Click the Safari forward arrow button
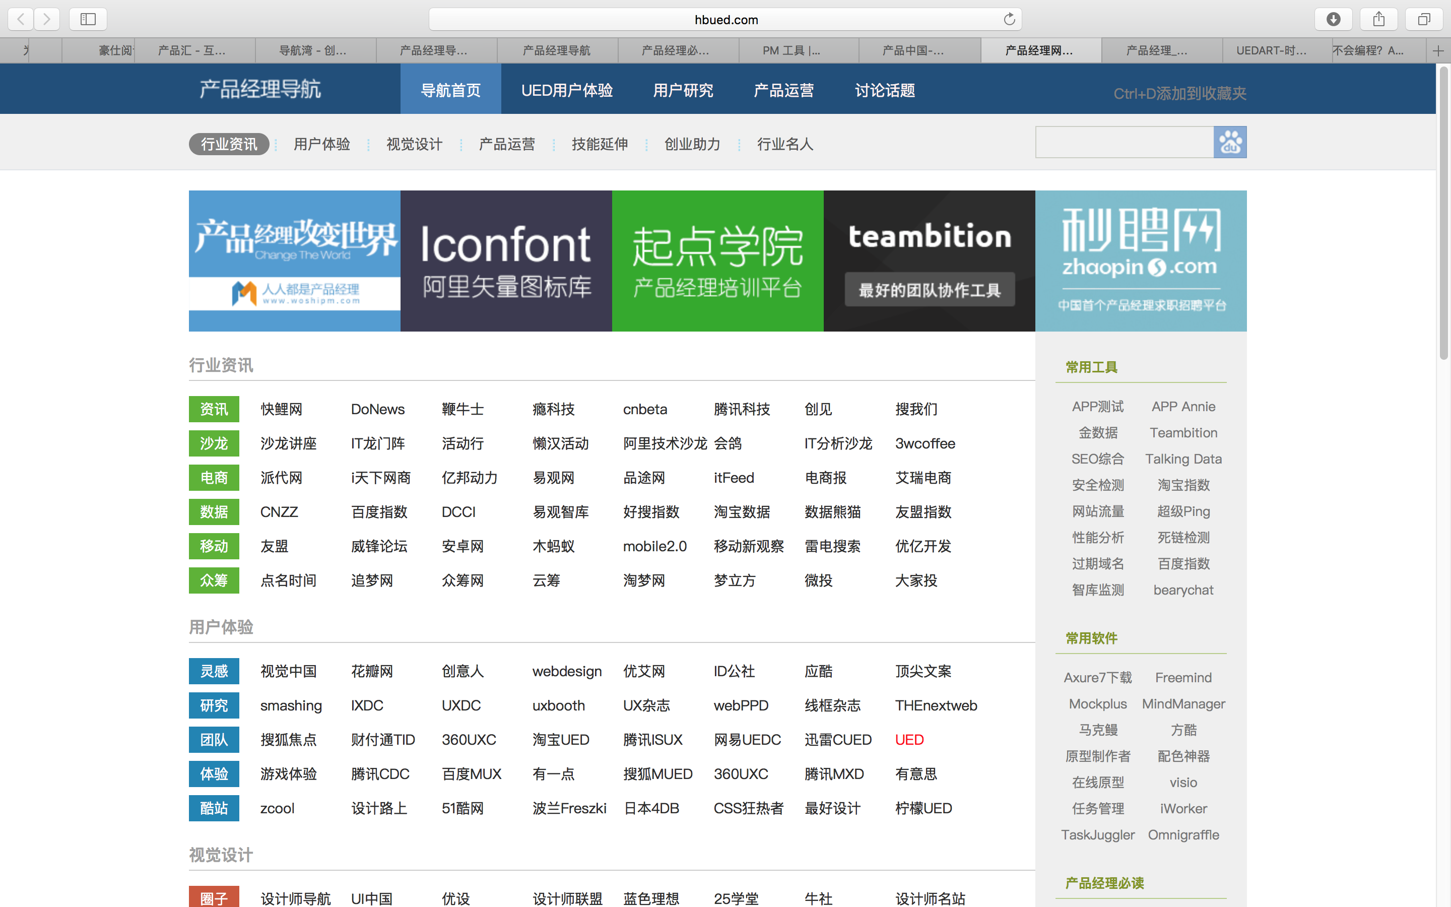 (x=47, y=19)
